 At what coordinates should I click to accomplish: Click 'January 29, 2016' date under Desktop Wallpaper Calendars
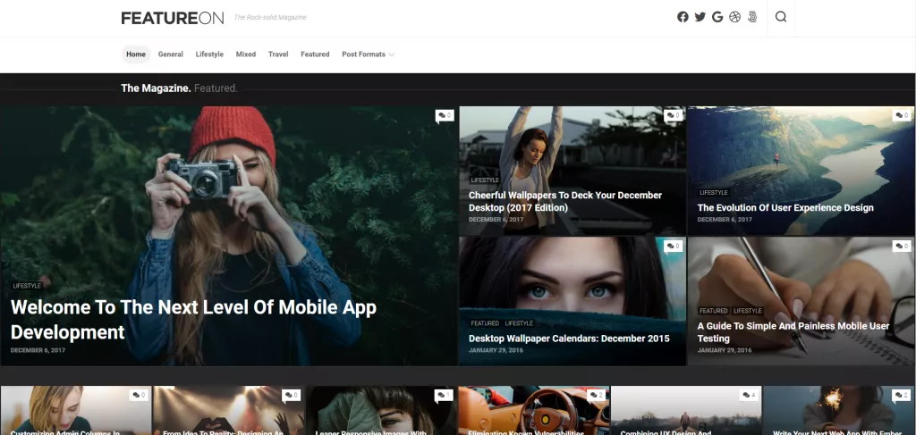tap(496, 350)
